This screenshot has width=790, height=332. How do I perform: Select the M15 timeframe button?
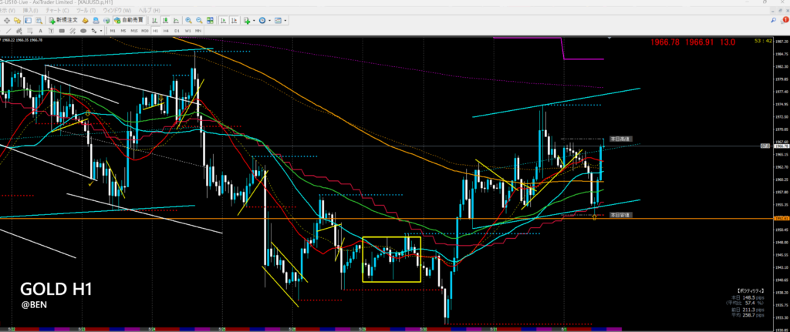[134, 31]
